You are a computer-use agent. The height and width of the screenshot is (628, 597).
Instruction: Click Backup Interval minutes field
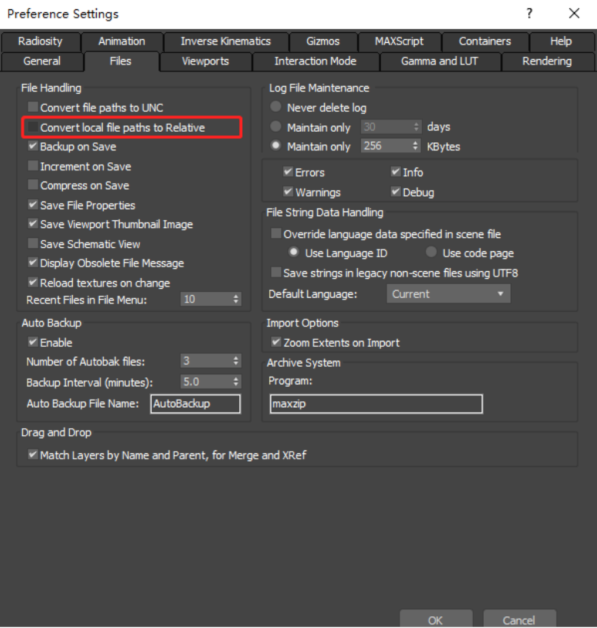point(206,381)
